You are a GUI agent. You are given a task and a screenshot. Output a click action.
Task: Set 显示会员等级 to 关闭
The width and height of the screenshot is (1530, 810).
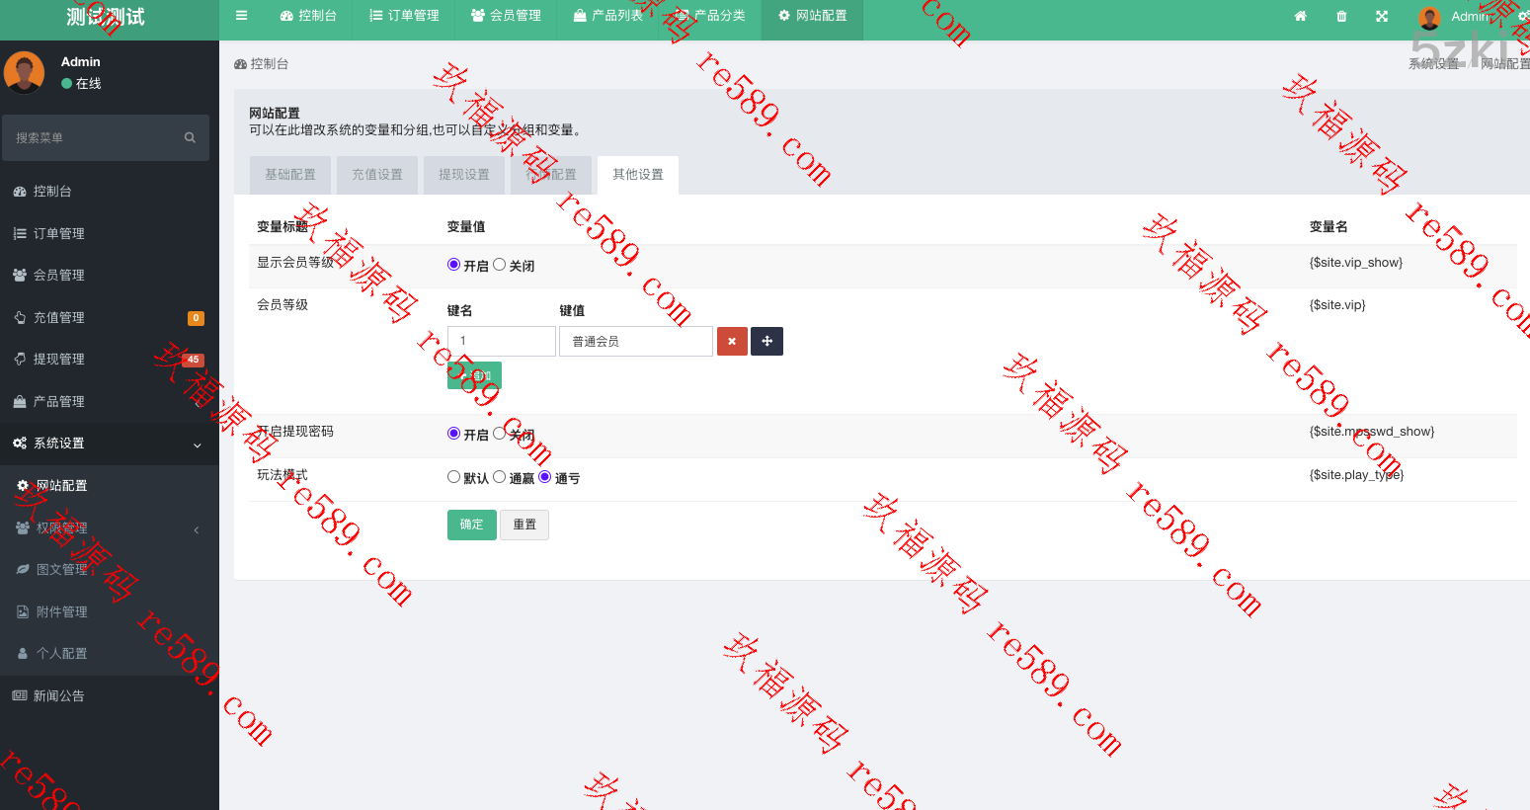[x=500, y=265]
